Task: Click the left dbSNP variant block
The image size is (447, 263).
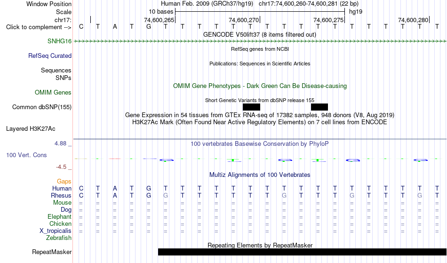Action: (x=251, y=107)
